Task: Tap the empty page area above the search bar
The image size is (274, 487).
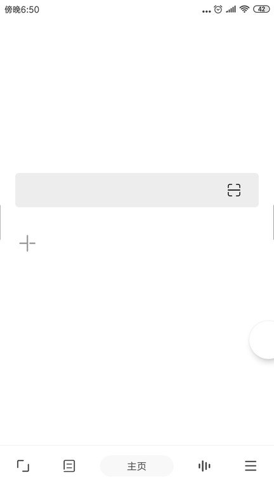Action: (x=137, y=93)
